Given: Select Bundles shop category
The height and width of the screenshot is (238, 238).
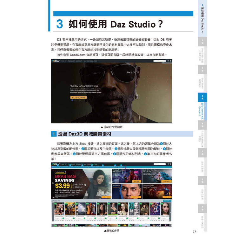Looking at the screenshot, I should (116, 167).
